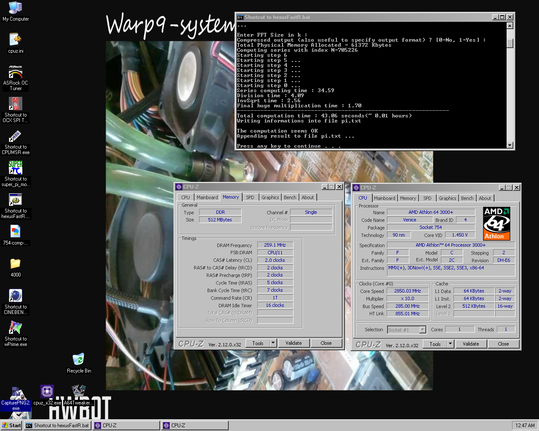Open SPD tab in right CPU-Z window
Viewport: 539px width, 431px height.
(427, 198)
